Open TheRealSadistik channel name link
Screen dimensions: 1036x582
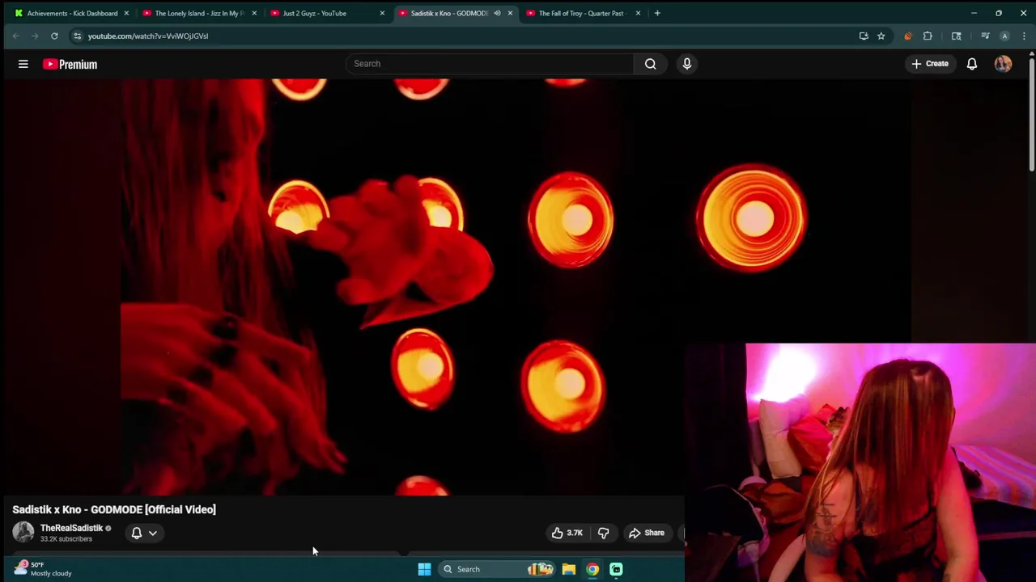[71, 528]
